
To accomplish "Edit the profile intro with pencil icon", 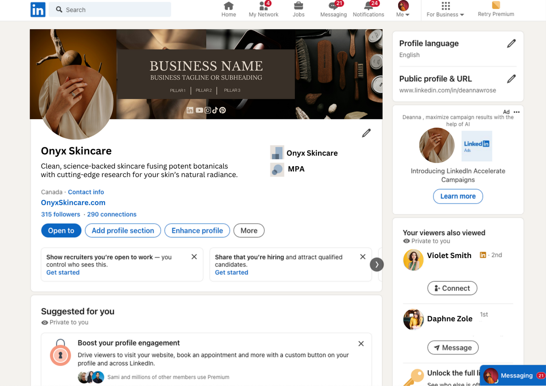I will pos(366,133).
